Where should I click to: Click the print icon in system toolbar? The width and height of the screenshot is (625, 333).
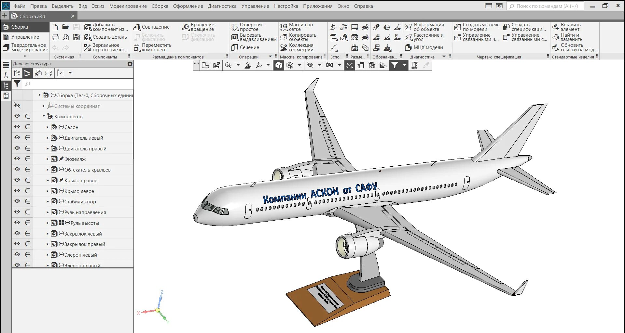(x=55, y=37)
